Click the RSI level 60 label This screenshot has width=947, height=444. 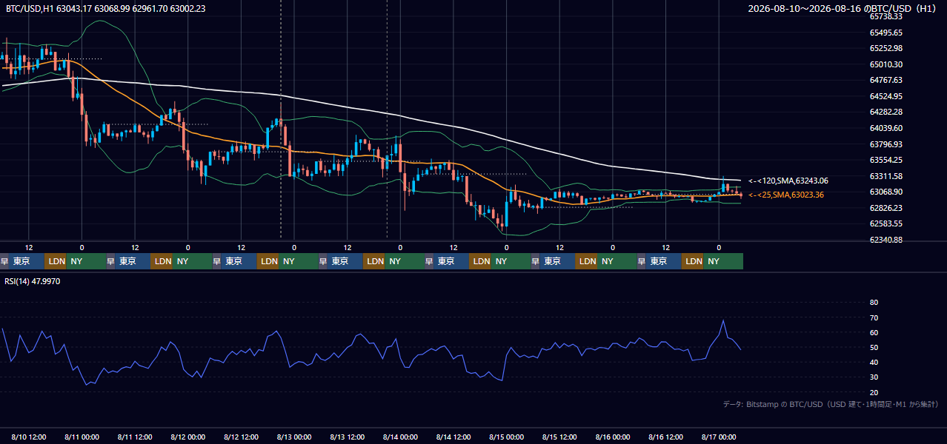pyautogui.click(x=874, y=332)
